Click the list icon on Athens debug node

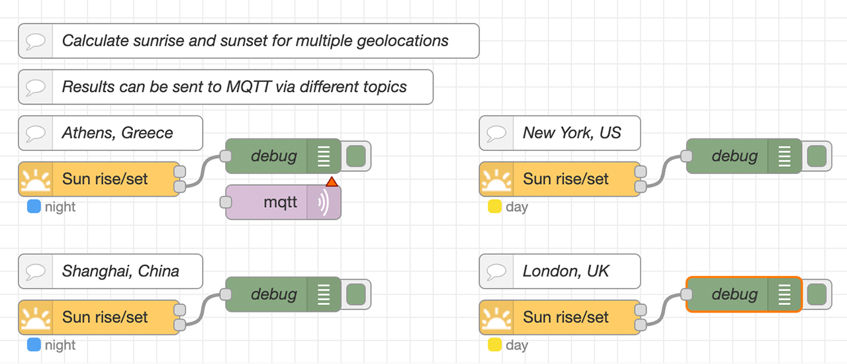coord(324,156)
